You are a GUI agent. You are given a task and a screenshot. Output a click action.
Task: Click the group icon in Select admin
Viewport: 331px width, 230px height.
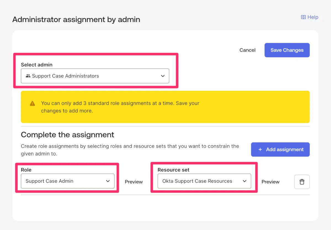28,76
